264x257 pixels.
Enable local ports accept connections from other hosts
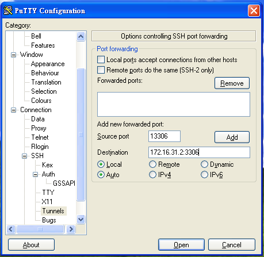click(x=101, y=60)
